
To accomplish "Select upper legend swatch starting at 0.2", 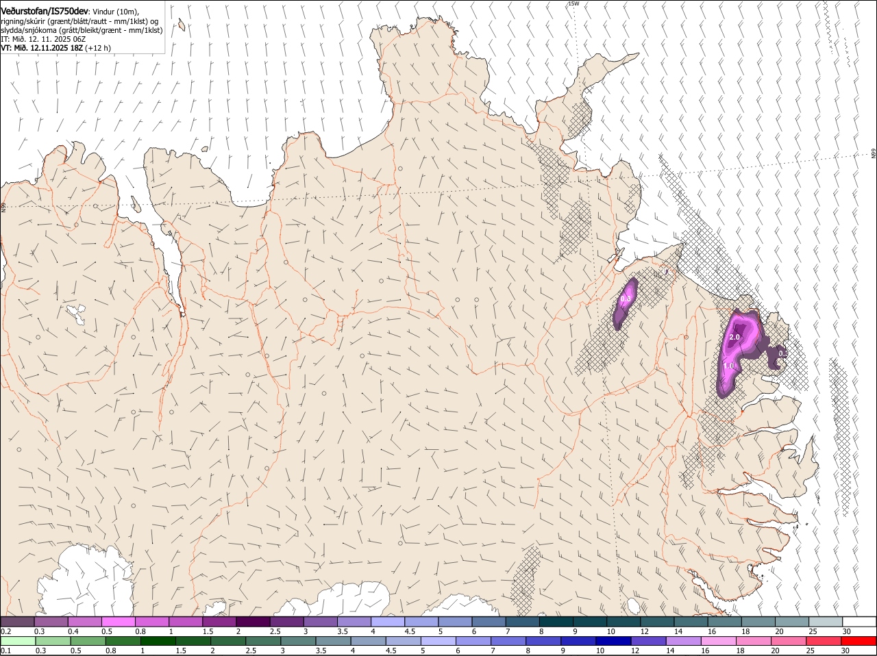I will tap(17, 622).
